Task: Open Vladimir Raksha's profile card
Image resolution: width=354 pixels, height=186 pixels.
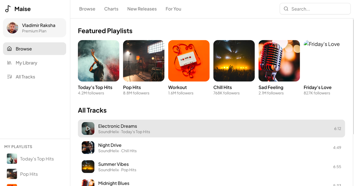Action: (35, 27)
